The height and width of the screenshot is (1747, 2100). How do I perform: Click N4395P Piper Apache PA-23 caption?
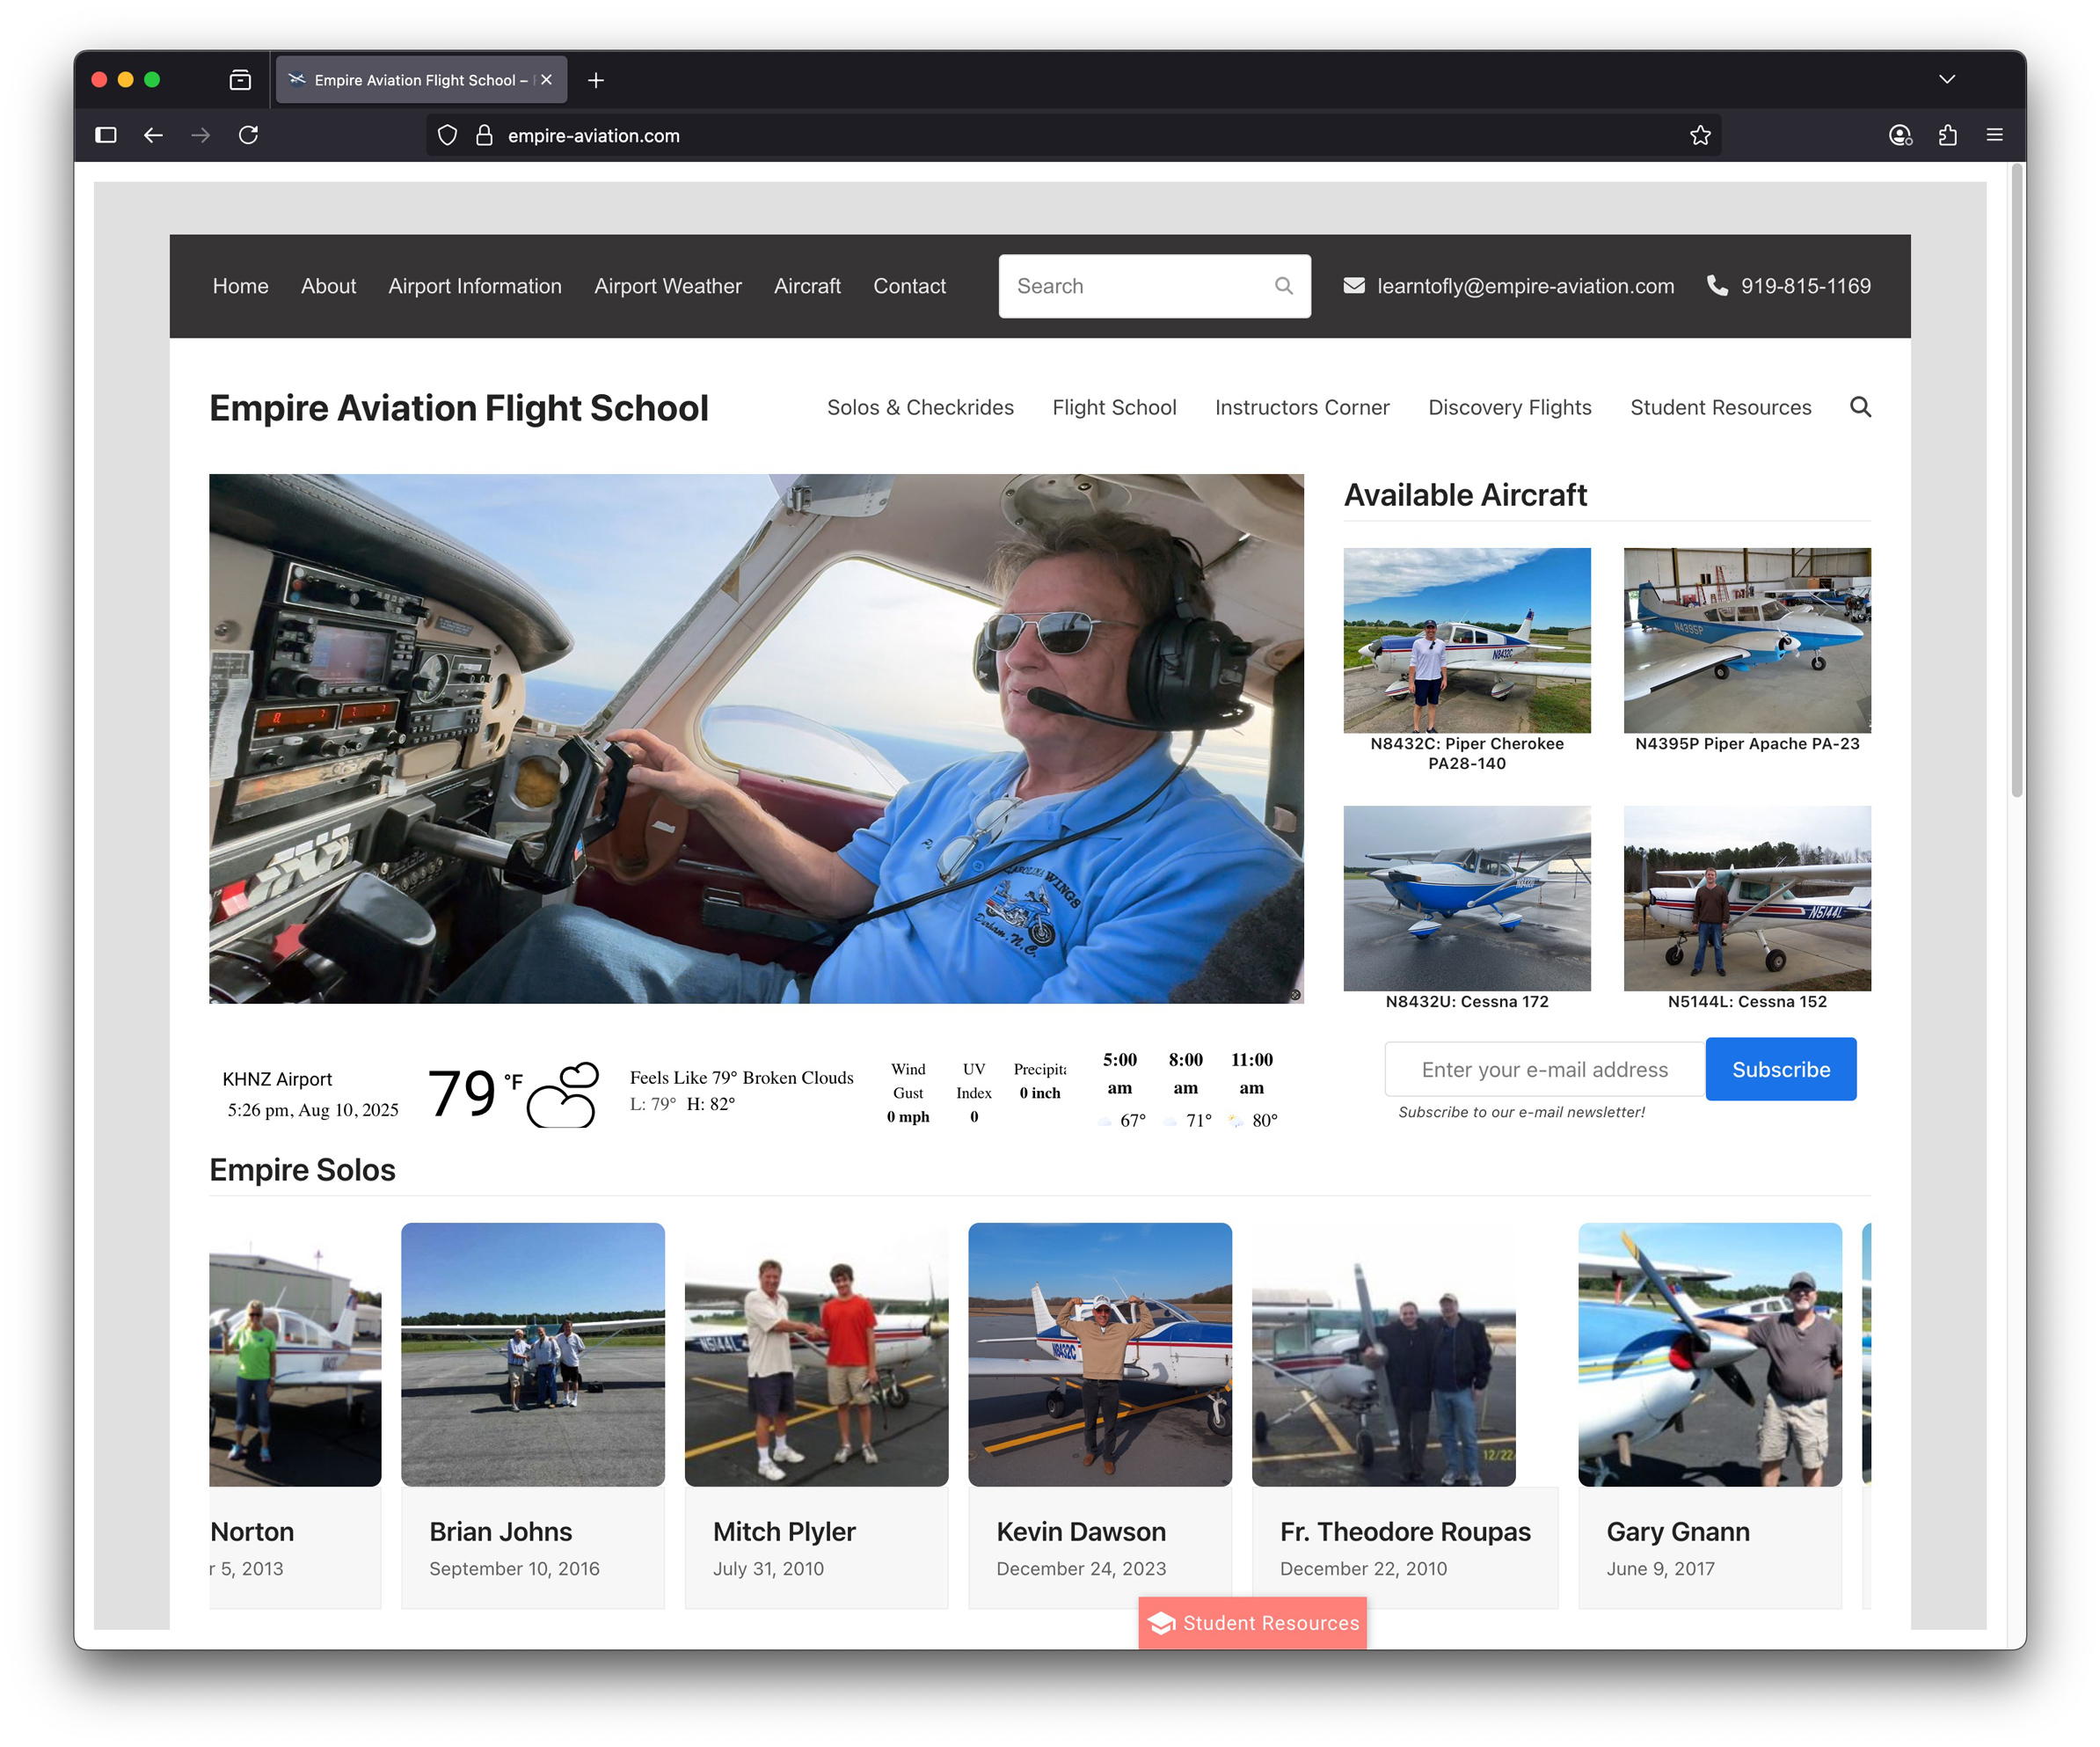pyautogui.click(x=1747, y=743)
